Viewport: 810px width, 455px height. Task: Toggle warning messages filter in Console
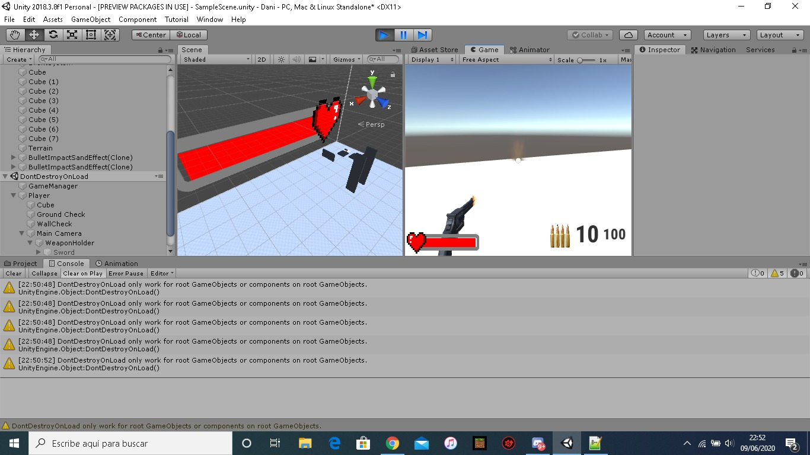(x=777, y=273)
